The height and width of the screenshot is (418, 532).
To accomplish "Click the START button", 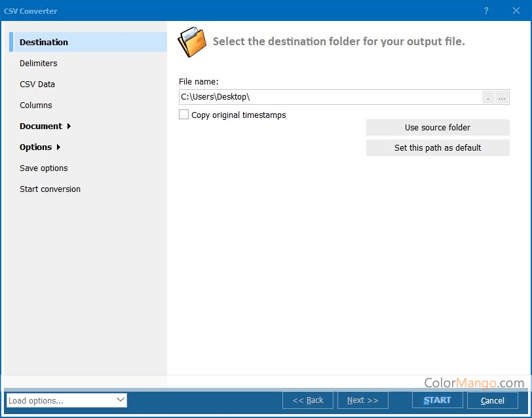I will click(438, 400).
